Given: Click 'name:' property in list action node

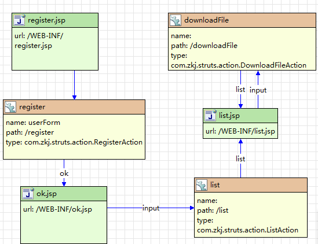Looking at the screenshot, I should tap(207, 201).
